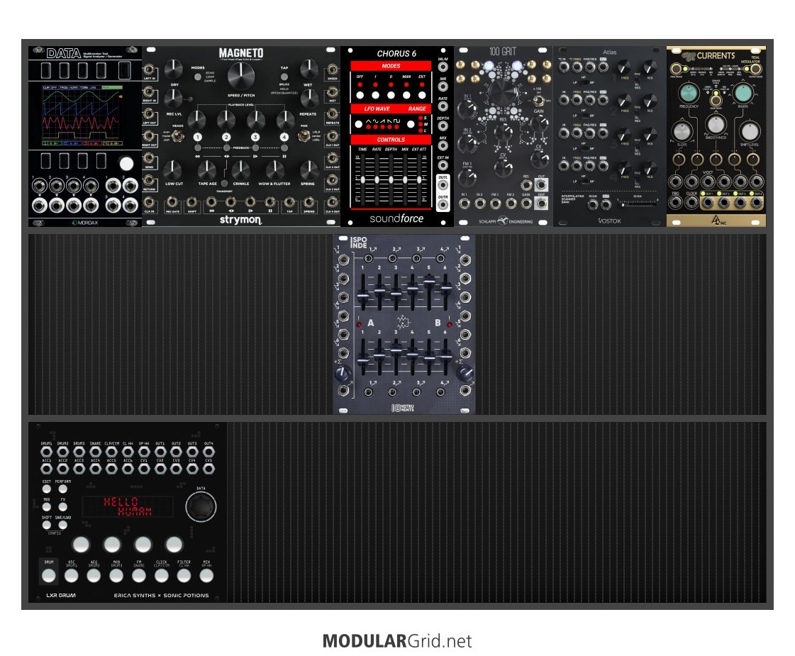Adjust the Currents SLOPE knob
795x656 pixels.
pos(682,130)
